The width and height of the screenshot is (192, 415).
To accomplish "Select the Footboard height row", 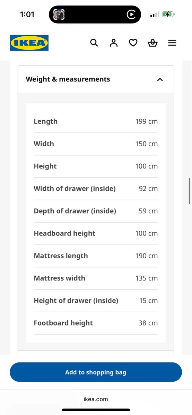I will point(96,323).
